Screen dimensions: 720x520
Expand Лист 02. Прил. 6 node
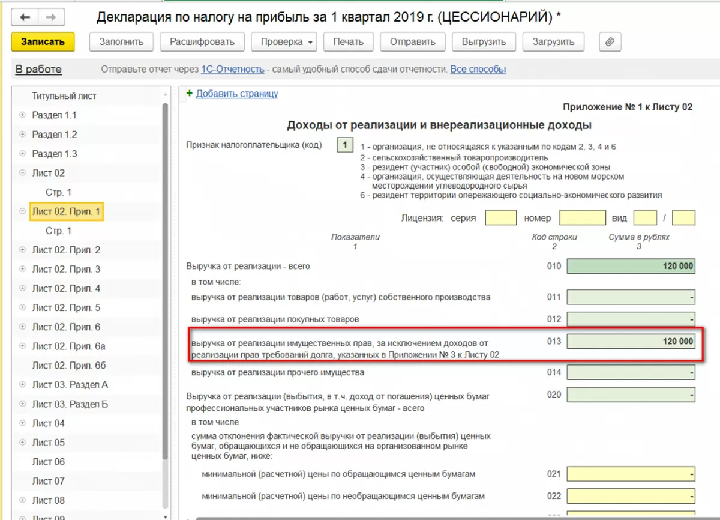coord(23,327)
